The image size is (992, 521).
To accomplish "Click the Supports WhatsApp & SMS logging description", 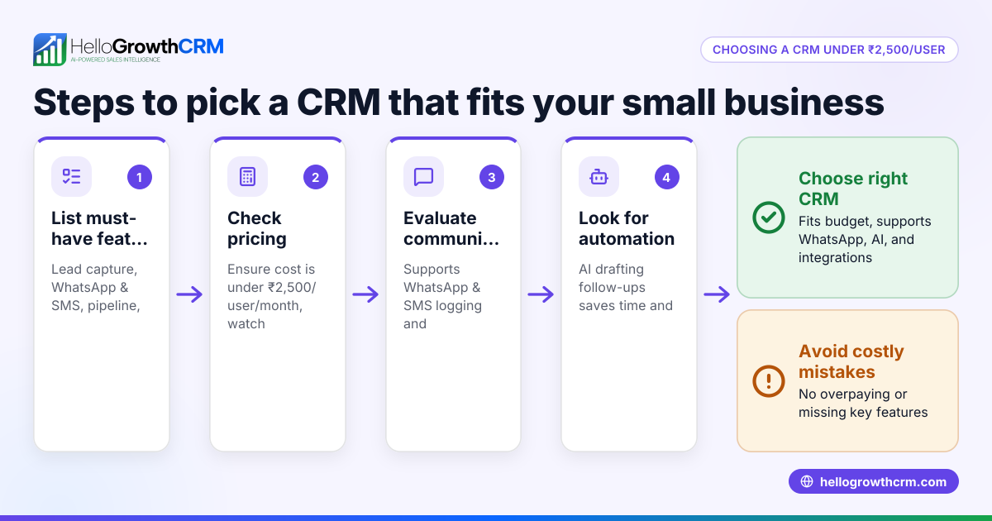I will 442,296.
